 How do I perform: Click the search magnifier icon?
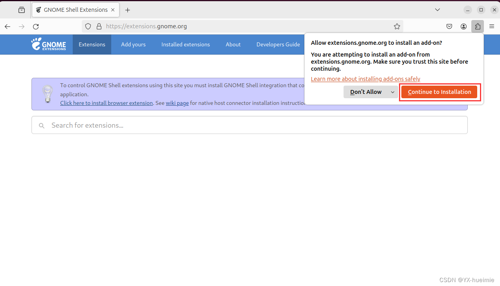[x=42, y=125]
